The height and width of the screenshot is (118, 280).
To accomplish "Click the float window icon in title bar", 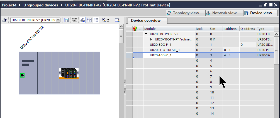I will (x=266, y=5).
